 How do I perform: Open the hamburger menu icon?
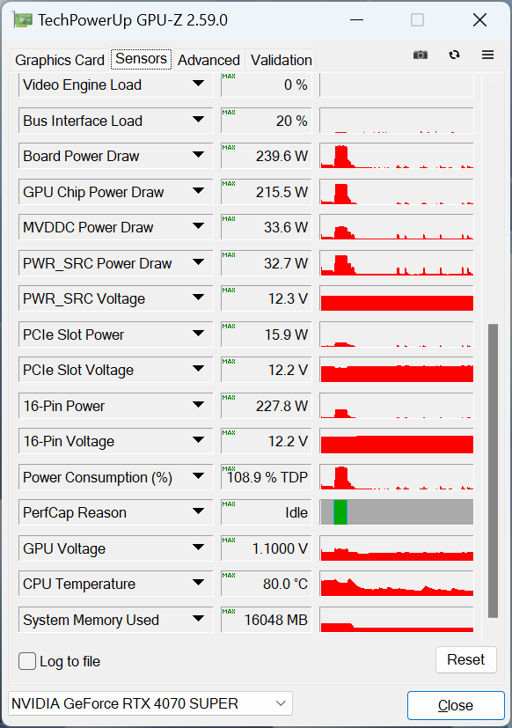[487, 55]
